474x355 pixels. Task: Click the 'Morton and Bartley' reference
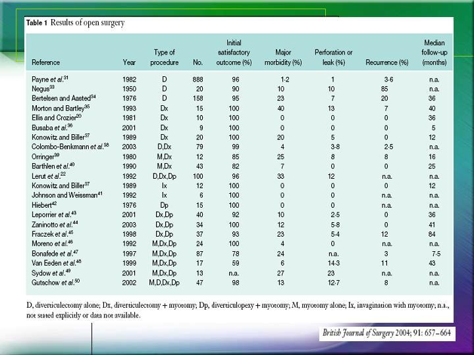click(x=61, y=108)
